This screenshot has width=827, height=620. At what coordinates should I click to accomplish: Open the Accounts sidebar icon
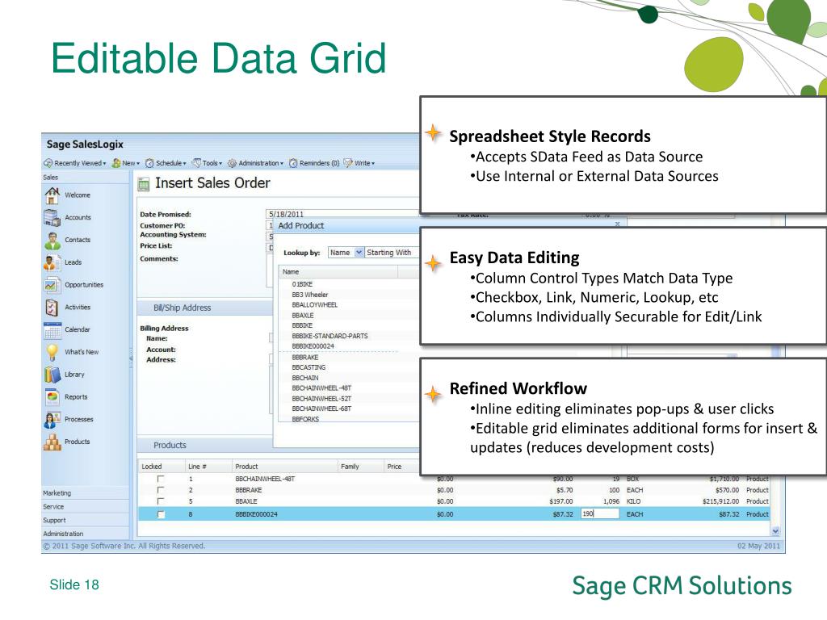pos(52,217)
